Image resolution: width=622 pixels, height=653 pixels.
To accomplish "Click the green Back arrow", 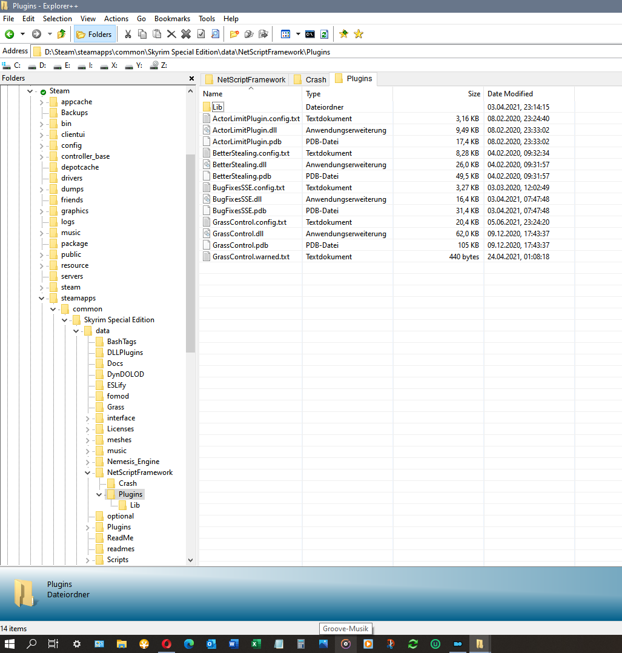I will (x=10, y=35).
